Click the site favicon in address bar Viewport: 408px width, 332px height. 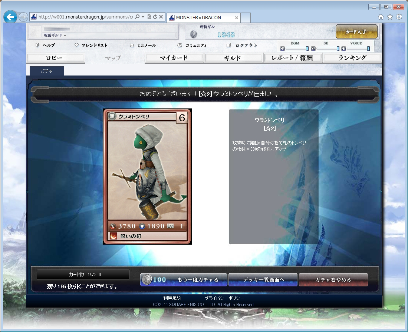[x=34, y=17]
